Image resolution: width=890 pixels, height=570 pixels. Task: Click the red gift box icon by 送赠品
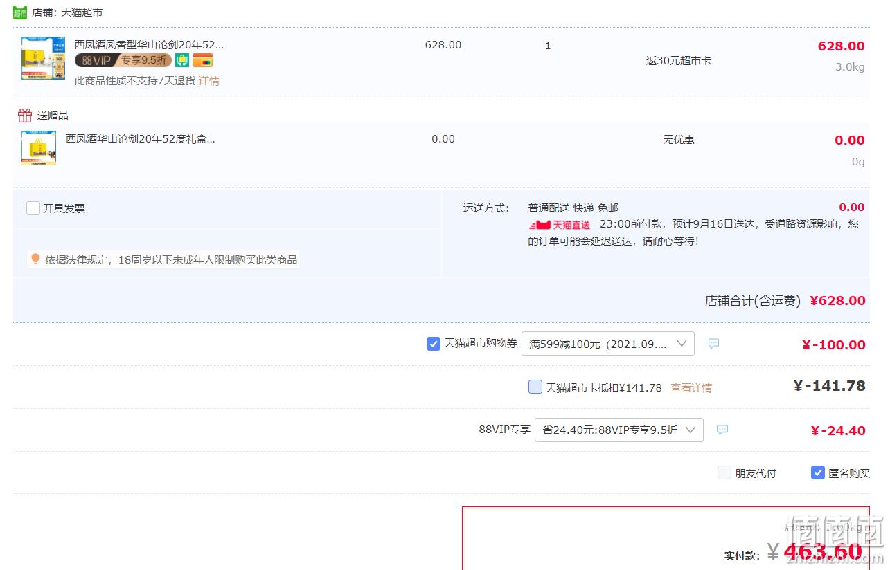tap(25, 115)
